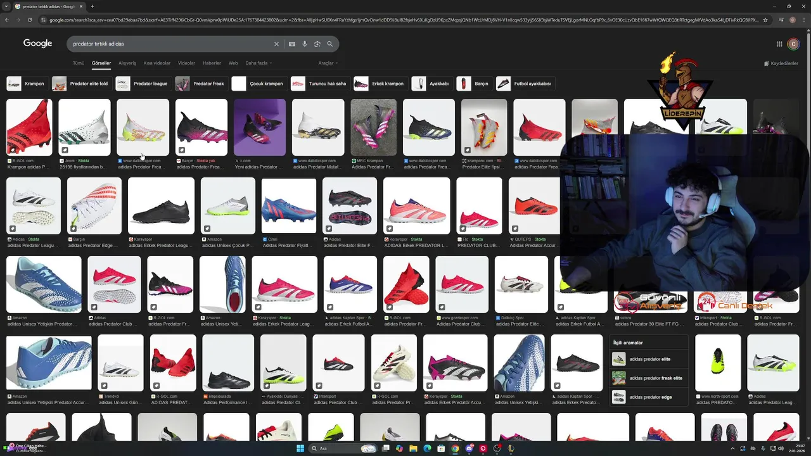Open Chrome three-dot menu
Viewport: 811px width, 456px height.
[x=803, y=20]
